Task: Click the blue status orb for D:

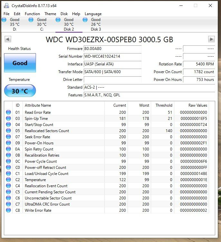Action: click(x=4, y=20)
